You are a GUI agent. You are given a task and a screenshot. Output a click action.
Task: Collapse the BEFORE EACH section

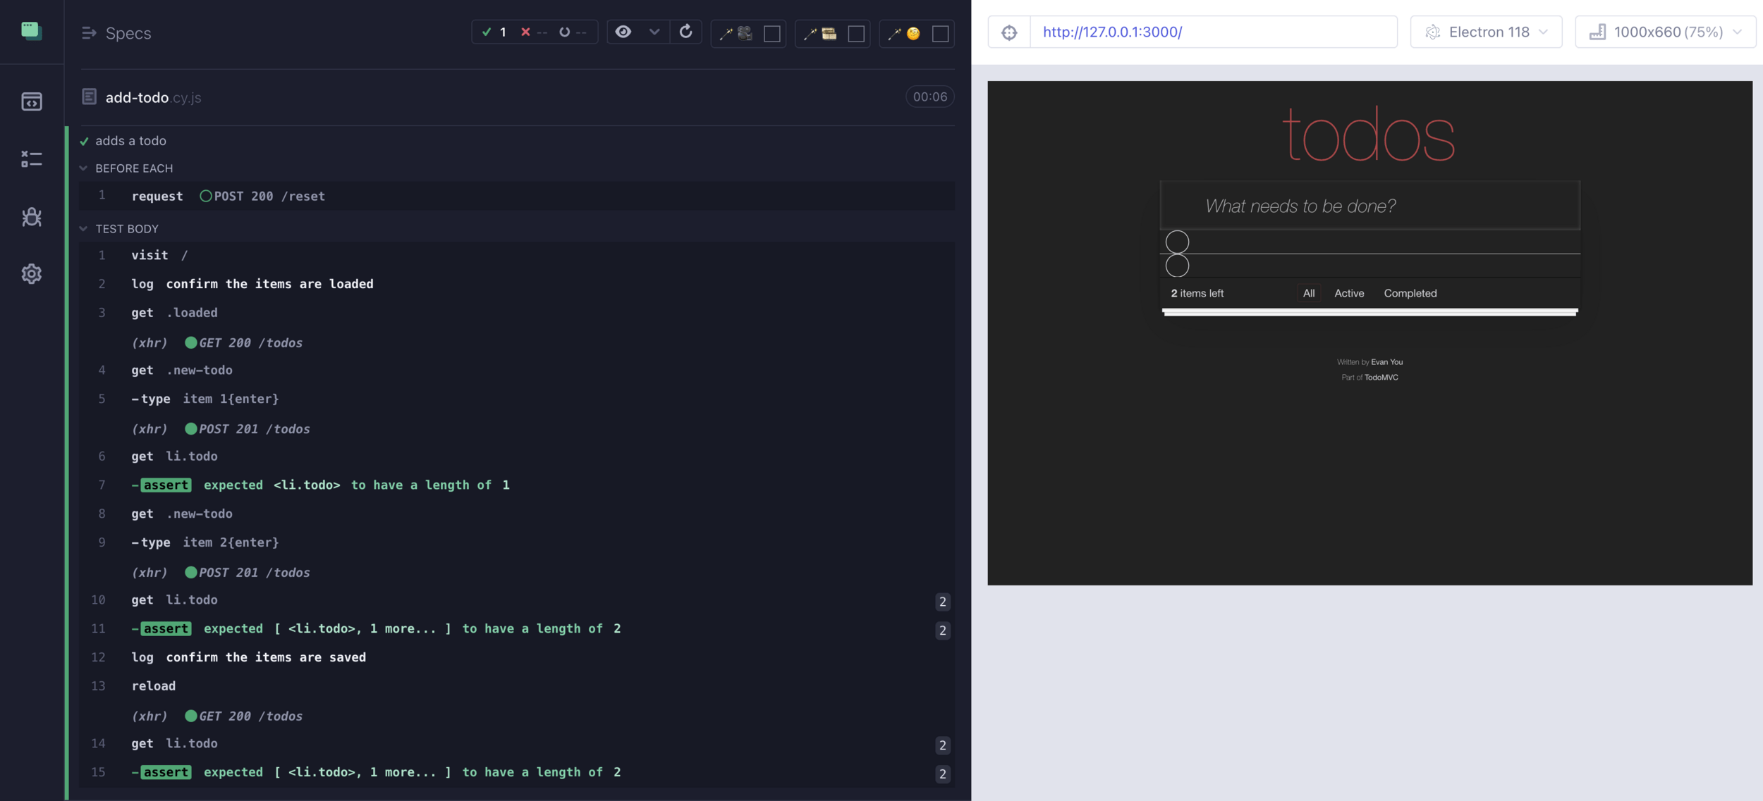point(84,168)
